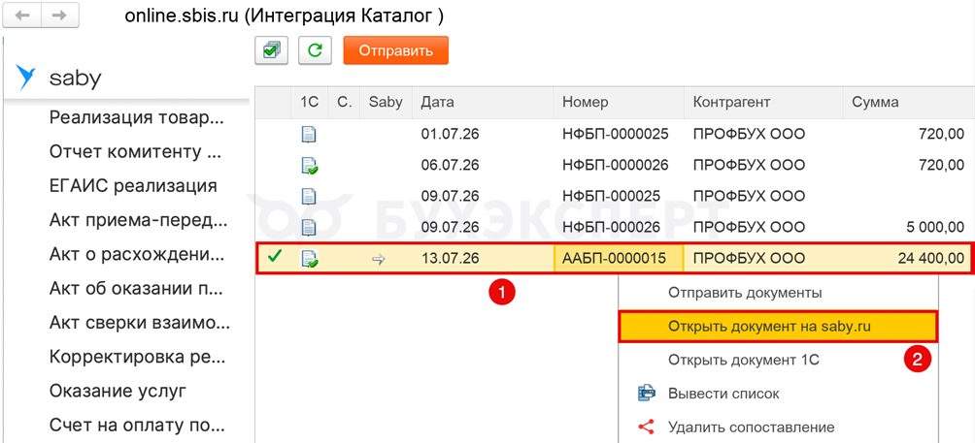The height and width of the screenshot is (443, 975).
Task: Select sum cell 5 000,00
Action: 934,227
